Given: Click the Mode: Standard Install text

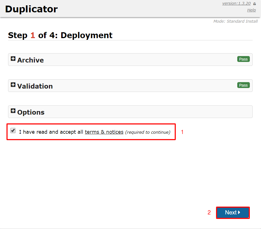Looking at the screenshot, I should click(x=236, y=21).
